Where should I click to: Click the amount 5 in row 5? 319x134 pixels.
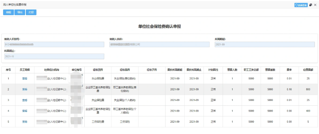click(x=308, y=122)
